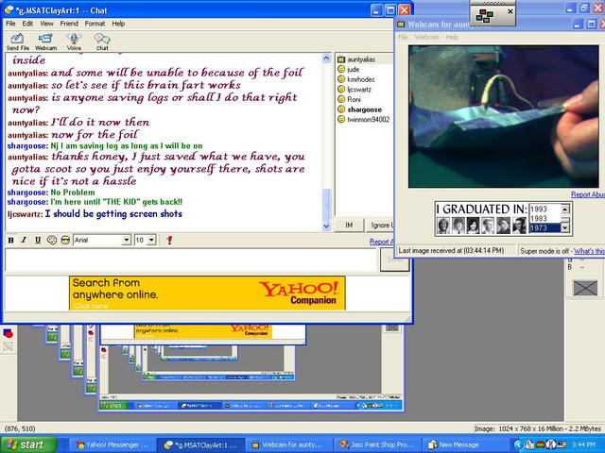Viewport: 605px width, 453px height.
Task: Click the Ignore User button
Action: (x=380, y=225)
